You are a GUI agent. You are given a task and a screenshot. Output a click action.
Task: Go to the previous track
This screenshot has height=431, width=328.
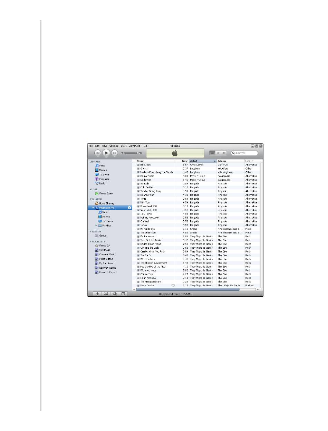(x=98, y=153)
